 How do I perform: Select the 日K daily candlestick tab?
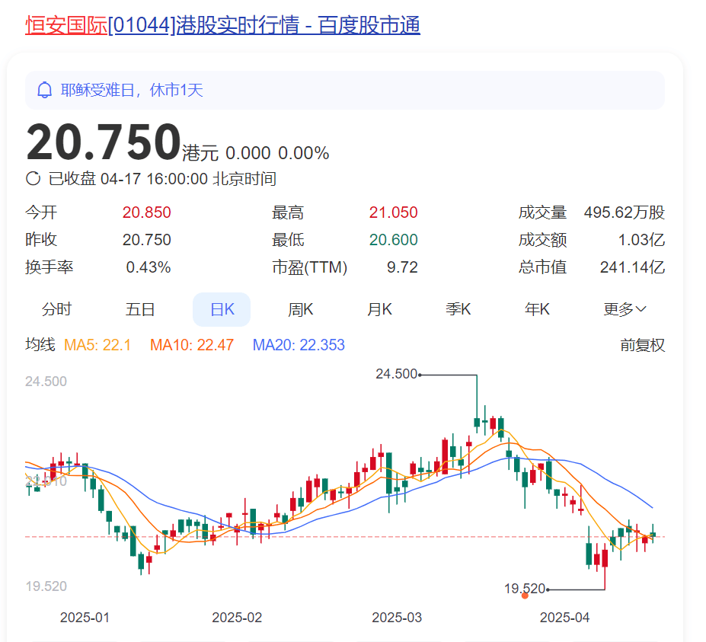(x=222, y=308)
